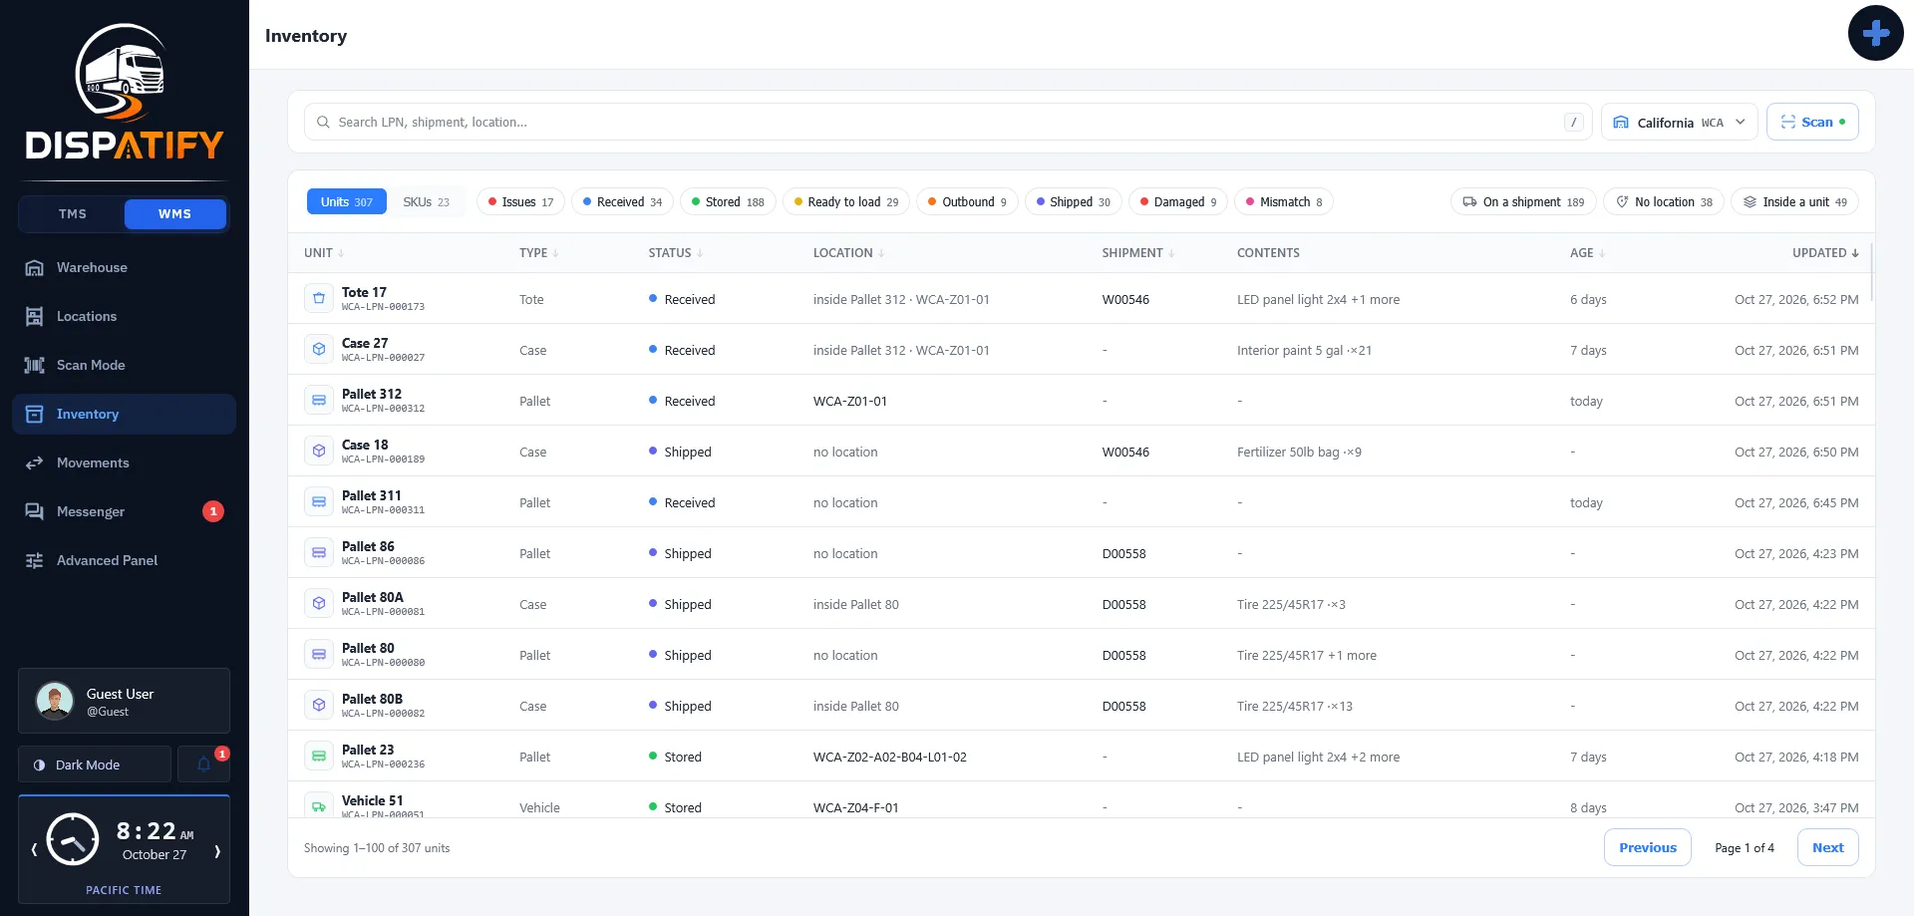1914x916 pixels.
Task: Toggle the Stored filter chip
Action: coord(728,201)
